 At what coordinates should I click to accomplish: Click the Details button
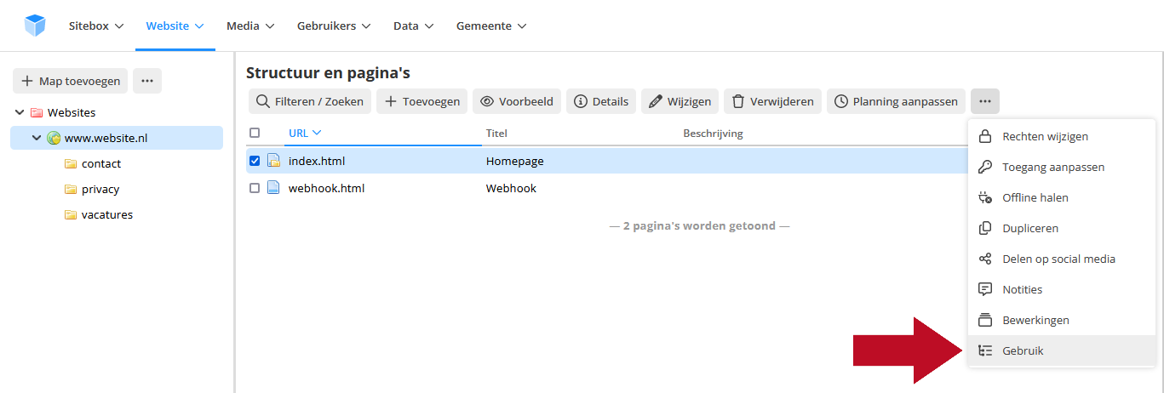[x=601, y=101]
